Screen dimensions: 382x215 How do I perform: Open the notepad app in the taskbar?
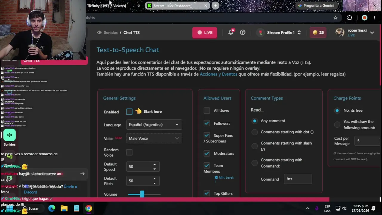pyautogui.click(x=76, y=208)
